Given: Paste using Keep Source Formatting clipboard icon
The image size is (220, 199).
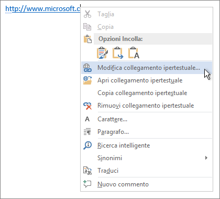Looking at the screenshot, I should [x=102, y=53].
